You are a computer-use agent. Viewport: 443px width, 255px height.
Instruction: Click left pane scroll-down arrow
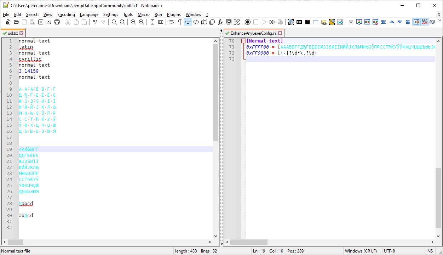point(215,236)
